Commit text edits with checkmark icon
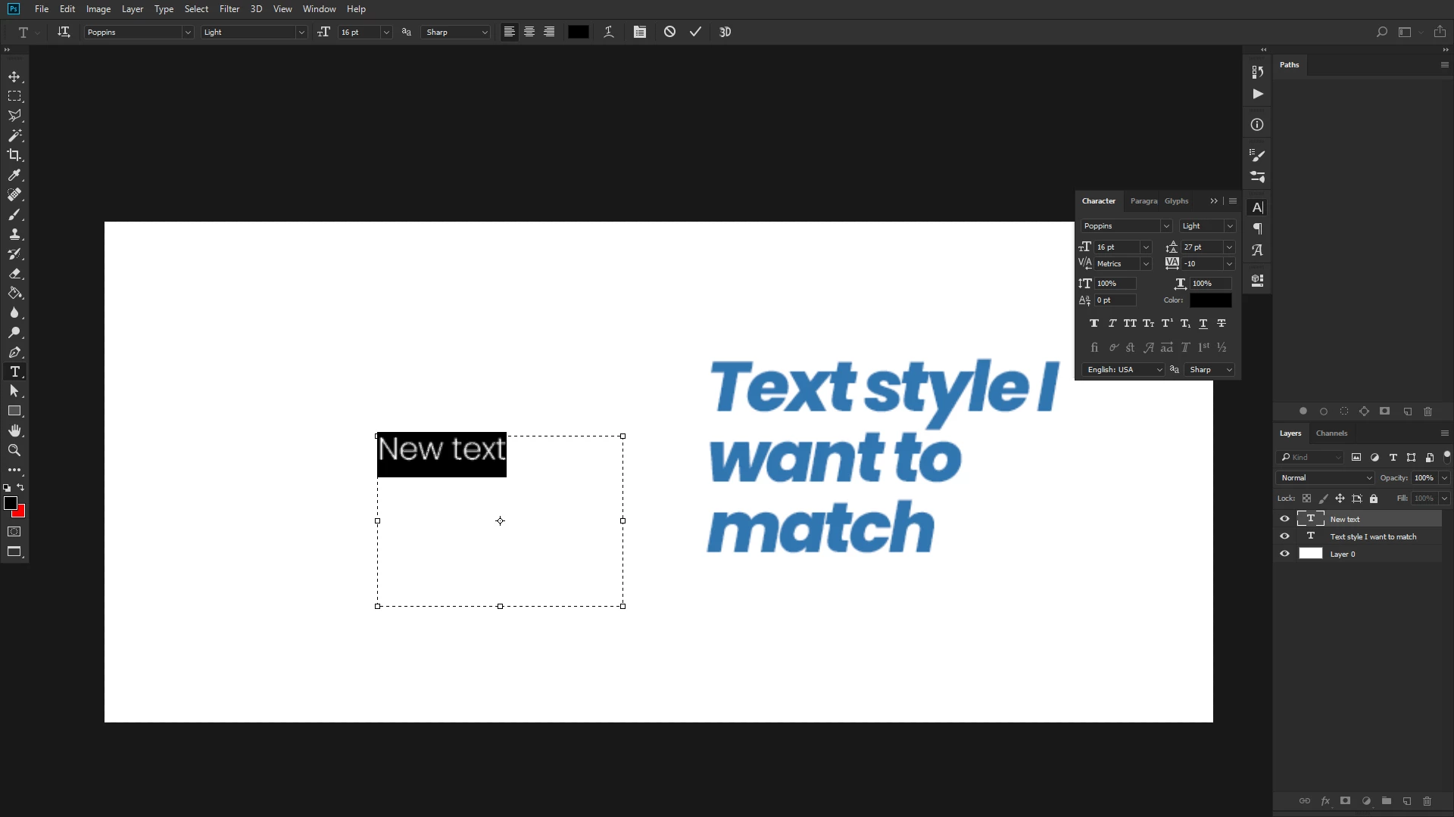Viewport: 1454px width, 817px height. click(695, 32)
